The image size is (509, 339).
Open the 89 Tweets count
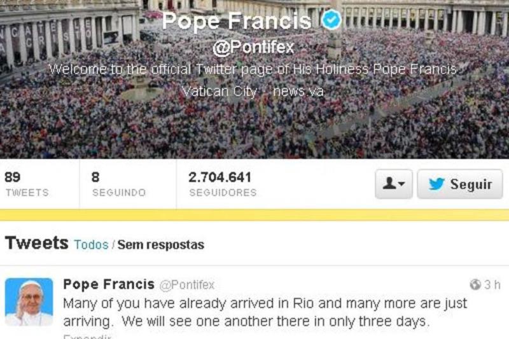pyautogui.click(x=27, y=184)
